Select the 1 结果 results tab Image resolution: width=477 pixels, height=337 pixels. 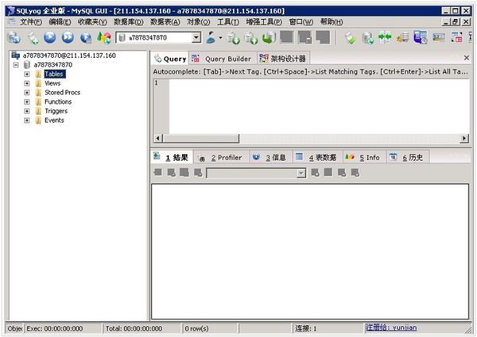tap(172, 157)
